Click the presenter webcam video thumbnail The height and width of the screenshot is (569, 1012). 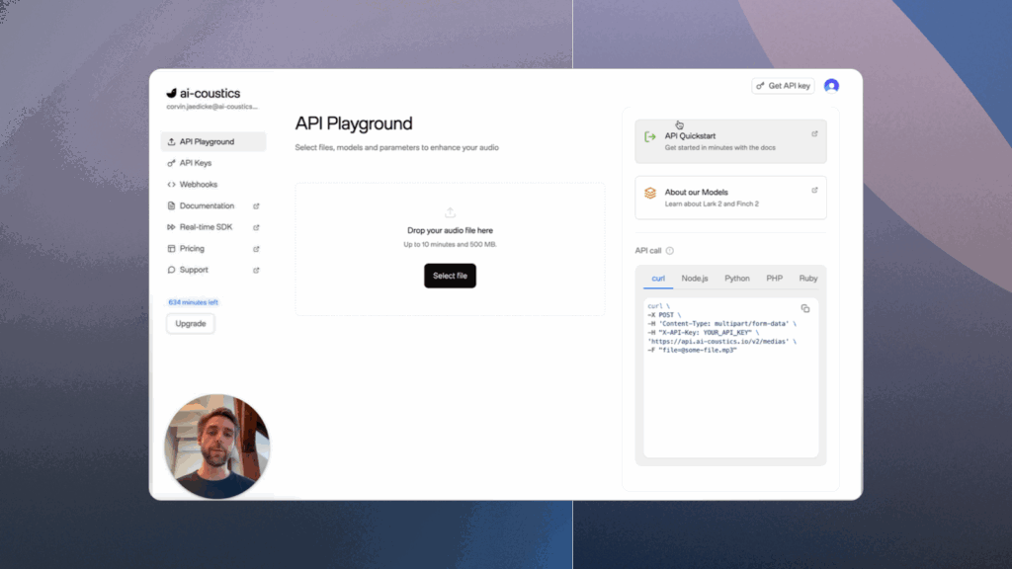click(x=216, y=446)
